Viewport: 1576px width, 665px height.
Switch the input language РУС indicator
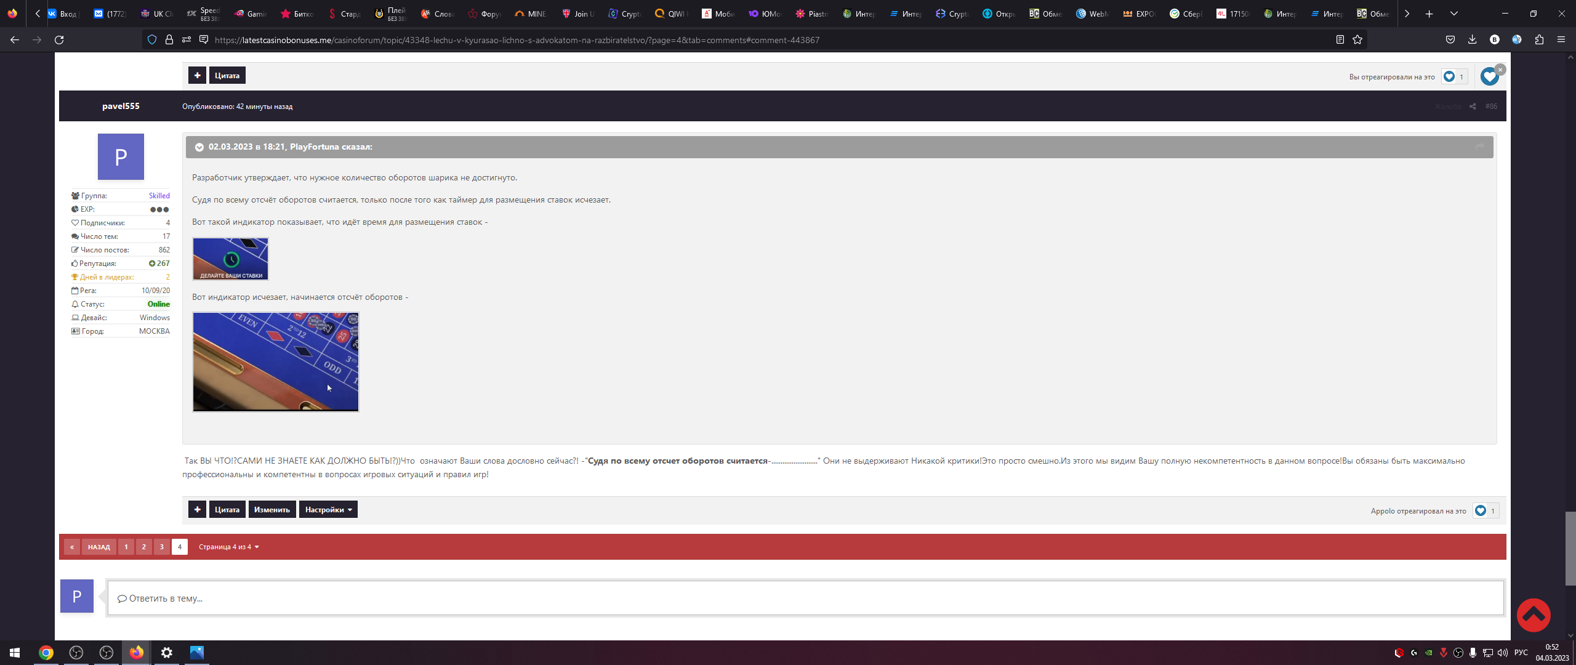(1521, 653)
